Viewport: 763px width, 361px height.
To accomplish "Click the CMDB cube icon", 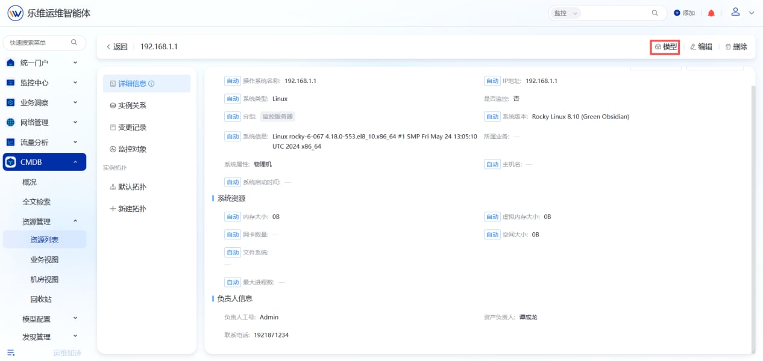I will [x=11, y=162].
